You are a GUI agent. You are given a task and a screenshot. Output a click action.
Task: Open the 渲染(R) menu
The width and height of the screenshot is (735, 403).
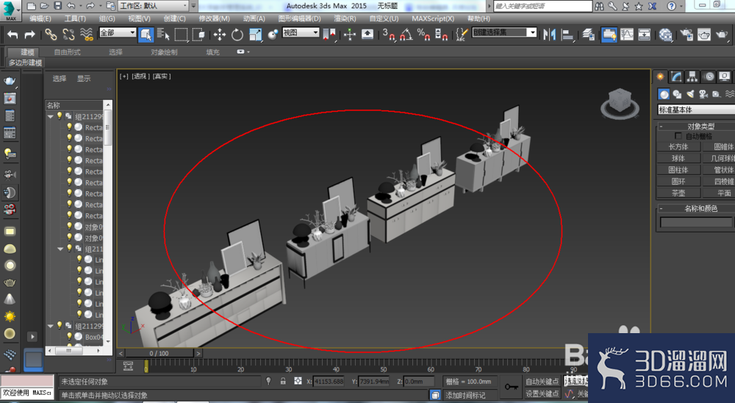point(345,18)
